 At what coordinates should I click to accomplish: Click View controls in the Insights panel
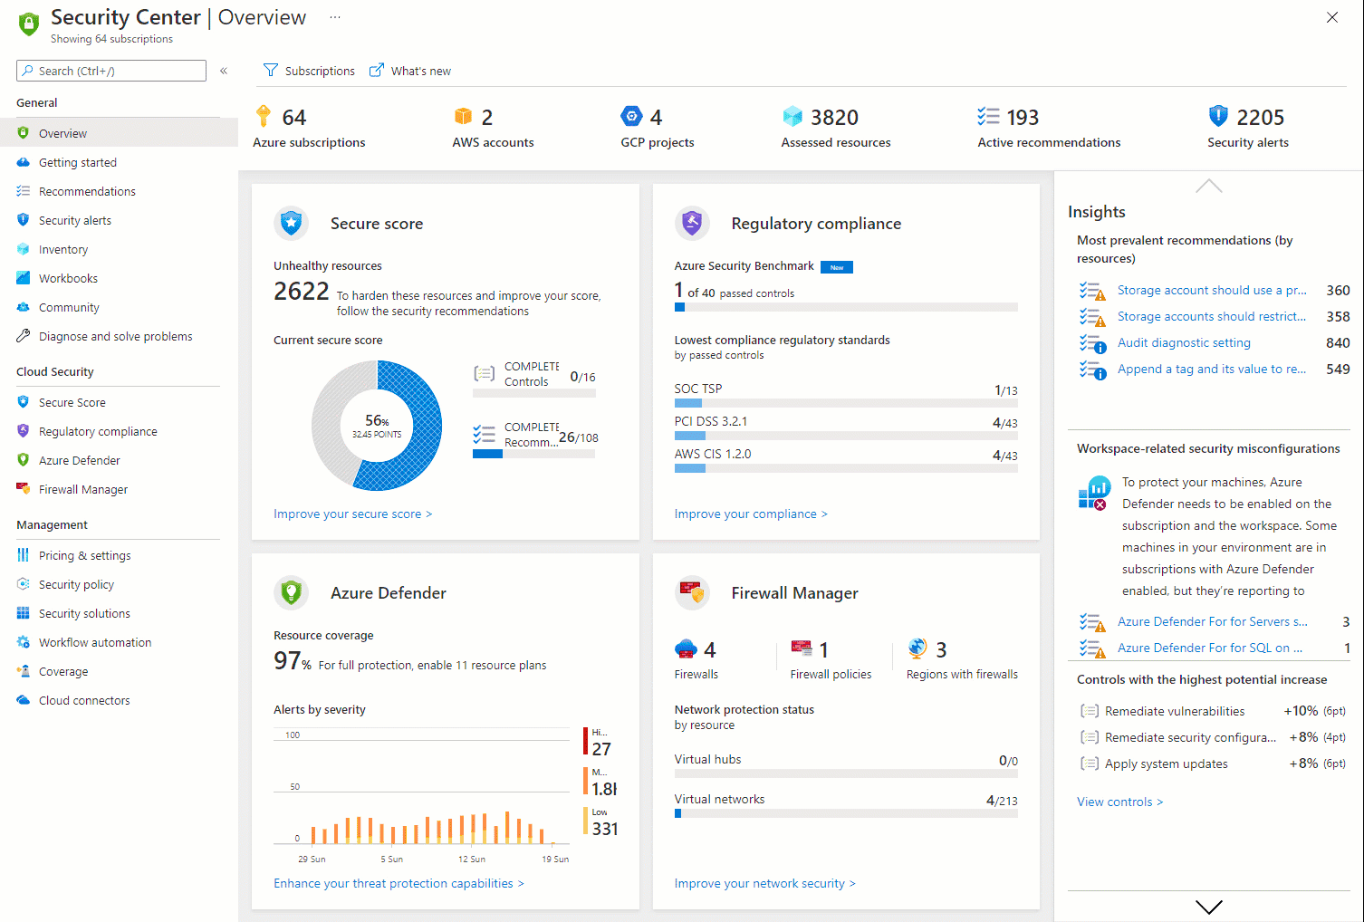[x=1119, y=801]
